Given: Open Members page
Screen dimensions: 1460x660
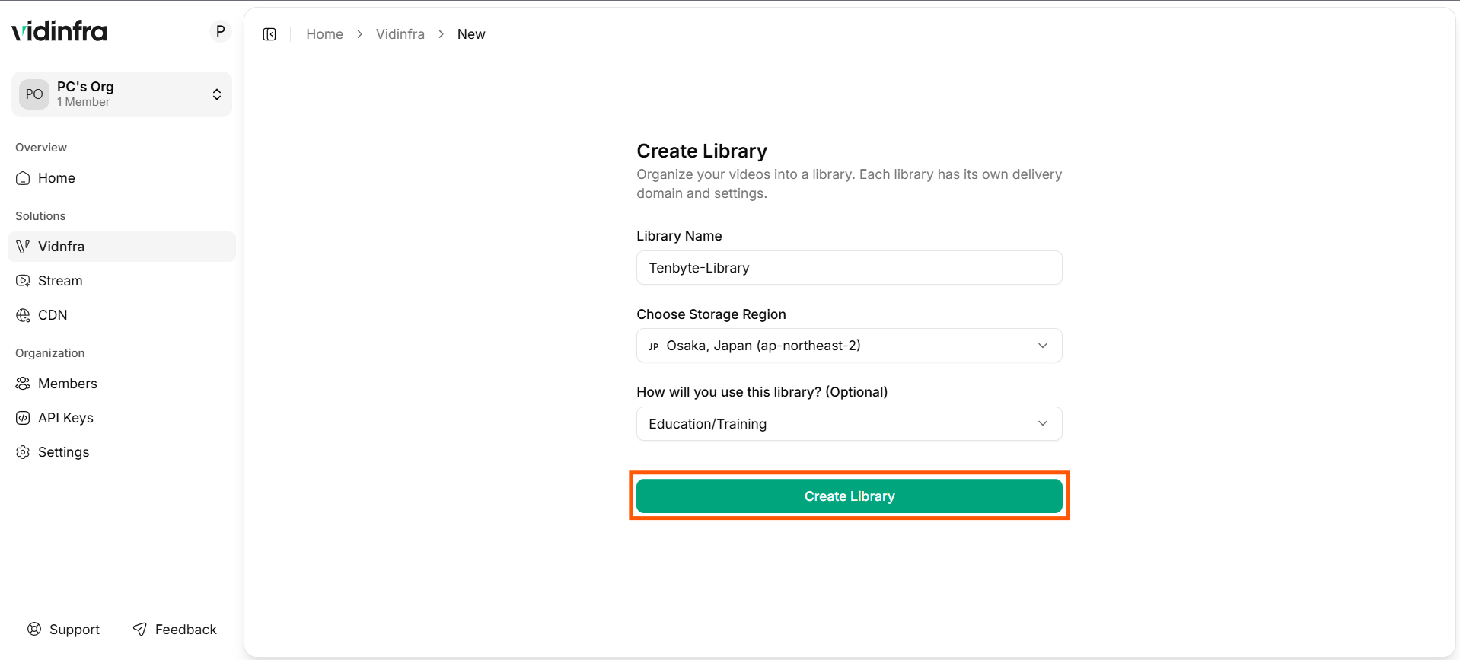Looking at the screenshot, I should coord(122,384).
